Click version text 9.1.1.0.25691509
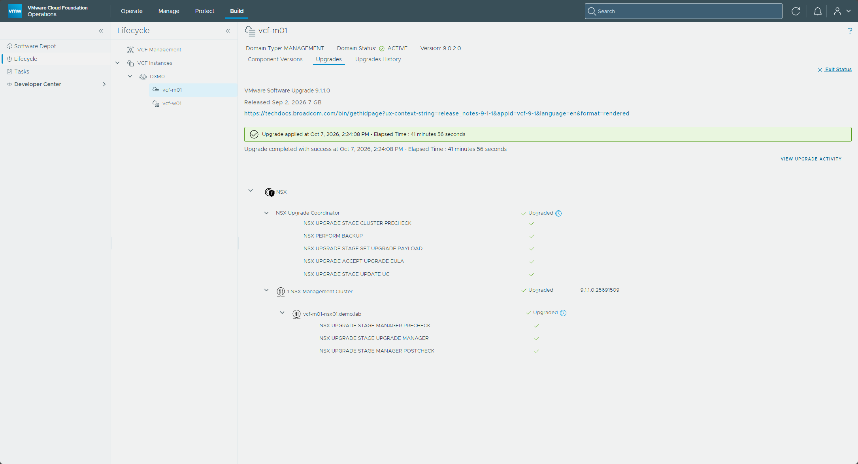This screenshot has height=464, width=858. [x=600, y=290]
